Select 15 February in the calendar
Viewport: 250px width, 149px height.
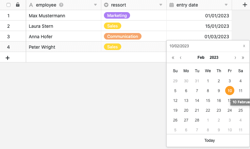click(x=208, y=101)
